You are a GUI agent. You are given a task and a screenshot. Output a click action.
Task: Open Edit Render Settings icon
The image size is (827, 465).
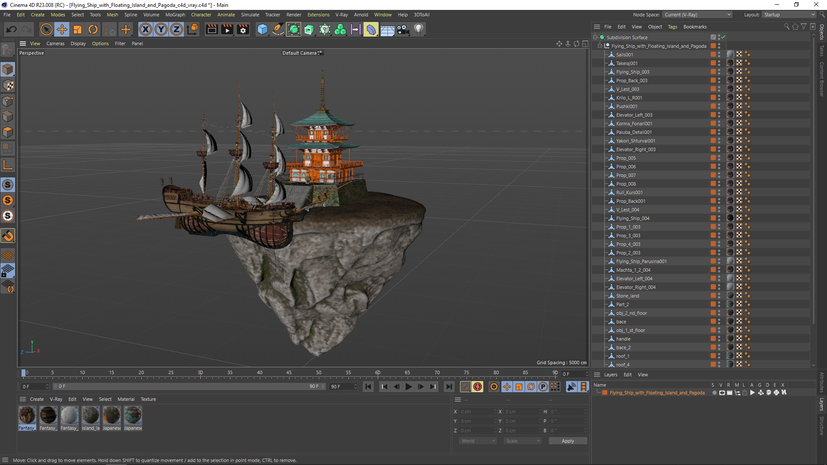[x=243, y=29]
